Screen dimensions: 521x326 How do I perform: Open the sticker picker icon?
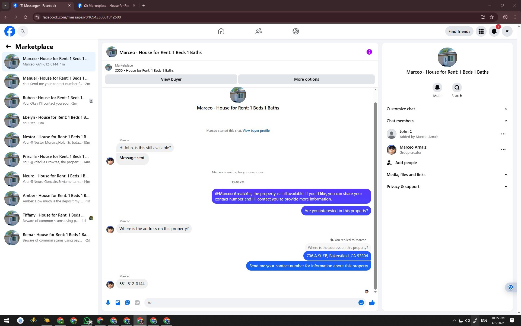click(x=128, y=303)
